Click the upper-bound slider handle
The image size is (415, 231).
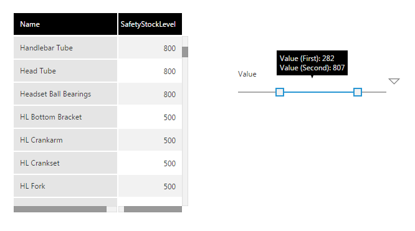pos(358,92)
